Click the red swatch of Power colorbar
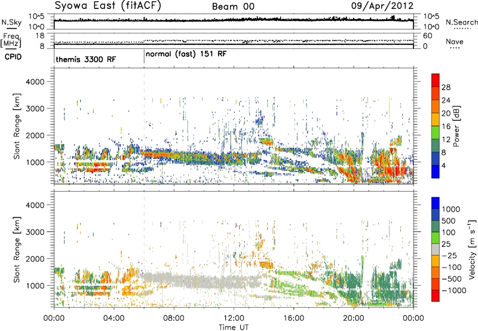Screen dimensions: 478x331 tap(436, 80)
